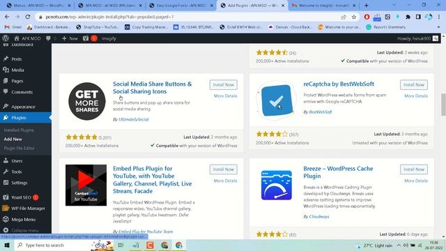Click the Breeze cache plugin icon
Viewport: 446px width, 251px height.
277,185
